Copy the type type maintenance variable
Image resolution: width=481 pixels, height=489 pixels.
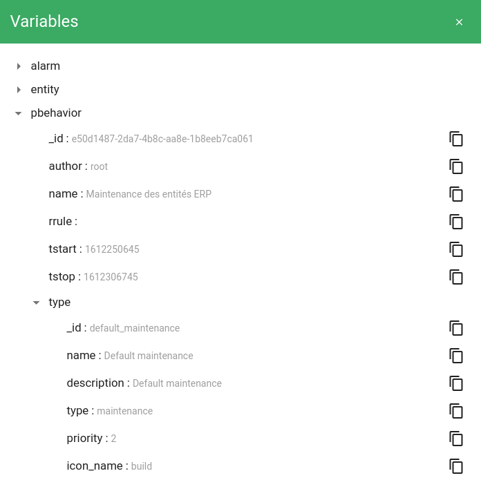(x=456, y=411)
